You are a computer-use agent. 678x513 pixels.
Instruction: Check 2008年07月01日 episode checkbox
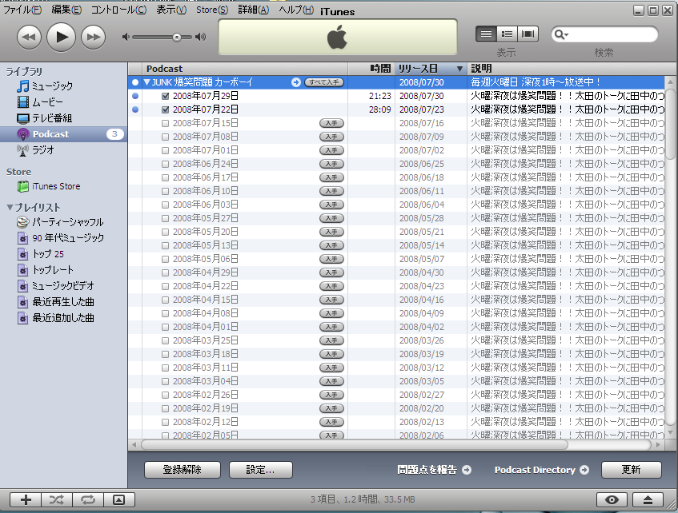[x=165, y=150]
